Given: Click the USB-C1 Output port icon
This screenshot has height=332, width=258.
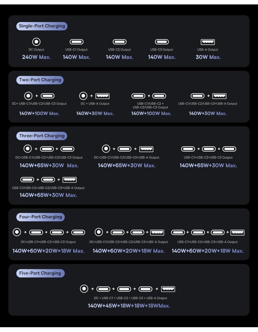Looking at the screenshot, I should point(77,42).
